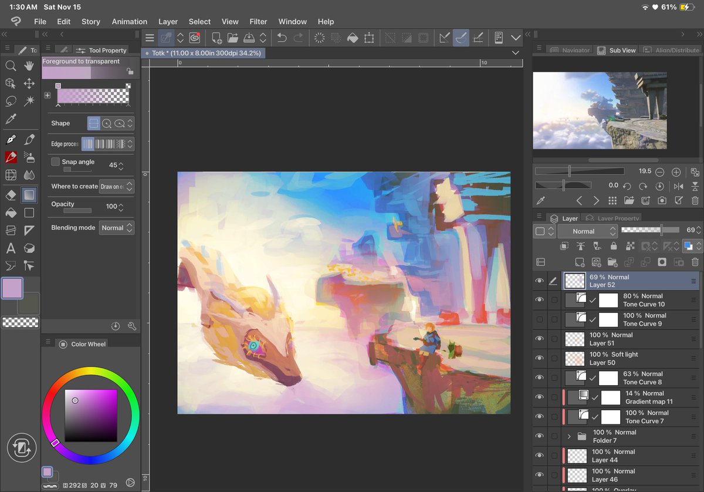Open the File menu

pos(40,22)
